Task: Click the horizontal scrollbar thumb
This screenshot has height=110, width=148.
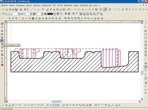Action: pyautogui.click(x=56, y=101)
